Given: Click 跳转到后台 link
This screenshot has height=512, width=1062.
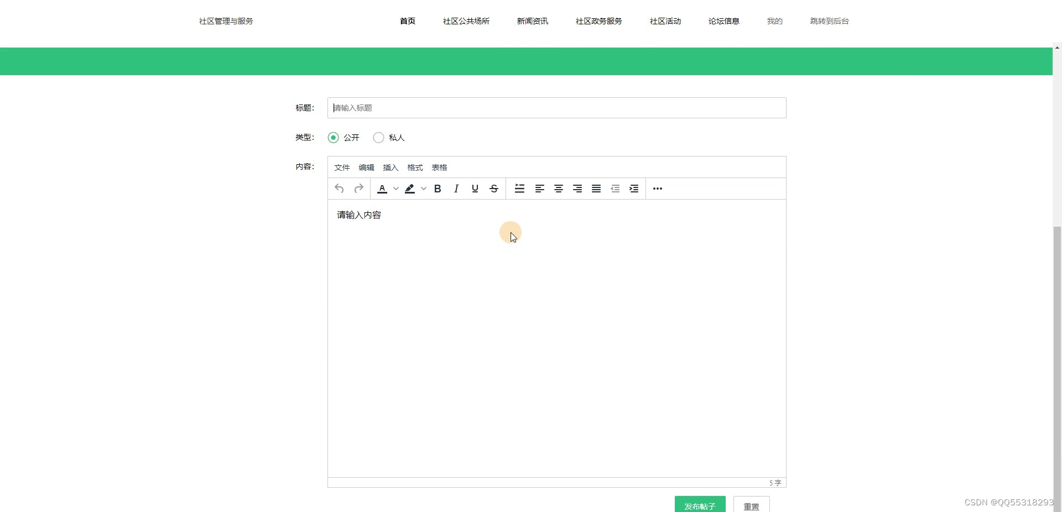Looking at the screenshot, I should click(830, 21).
